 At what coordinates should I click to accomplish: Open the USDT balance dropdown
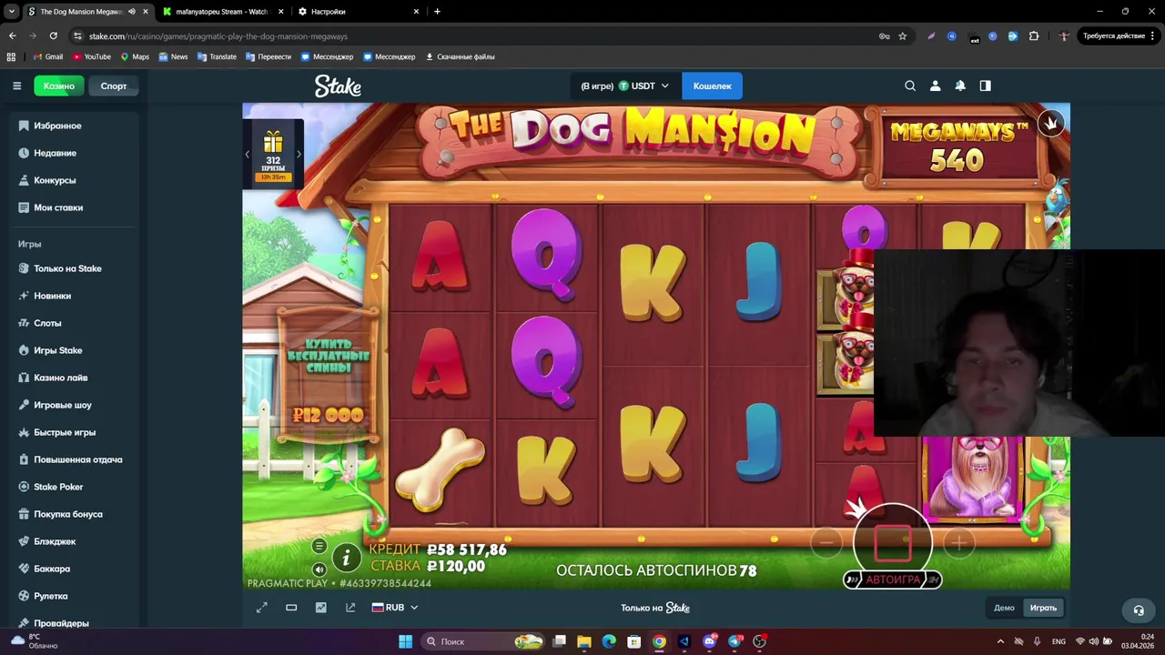click(x=624, y=86)
